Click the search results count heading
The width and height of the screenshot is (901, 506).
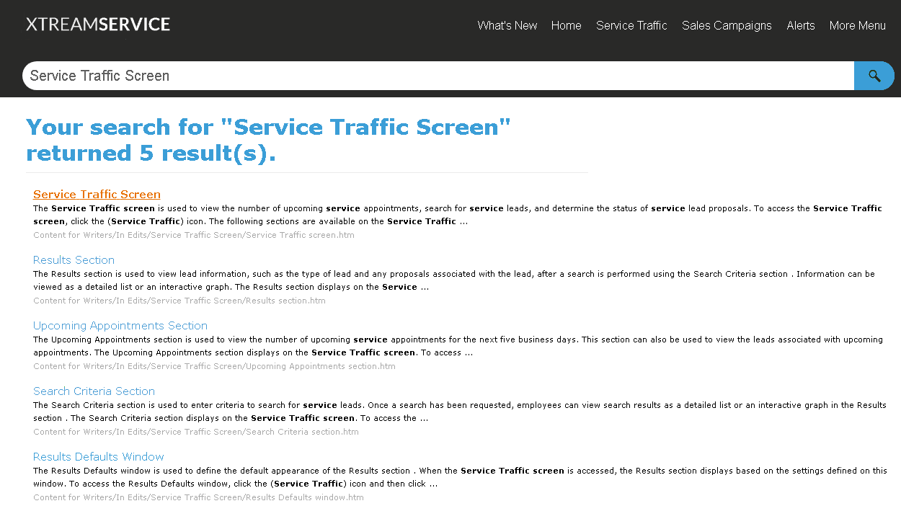pyautogui.click(x=268, y=140)
